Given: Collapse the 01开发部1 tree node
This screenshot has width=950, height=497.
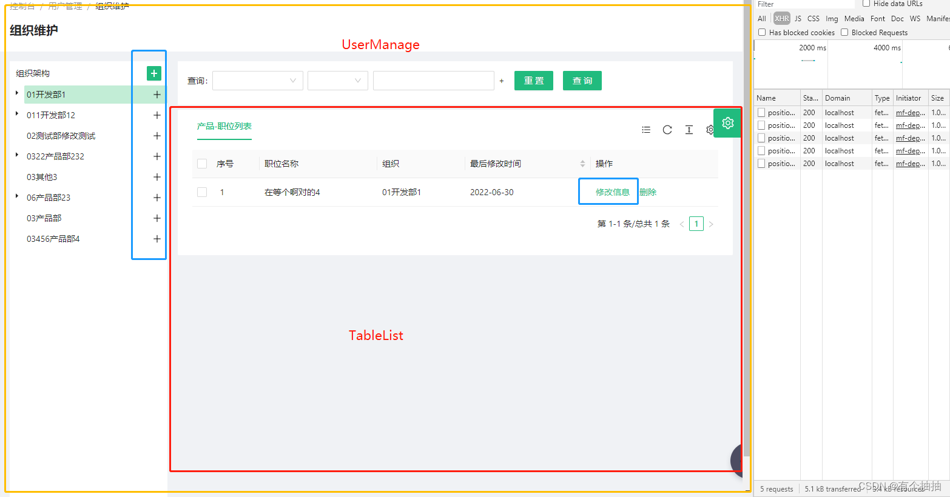Looking at the screenshot, I should tap(15, 94).
